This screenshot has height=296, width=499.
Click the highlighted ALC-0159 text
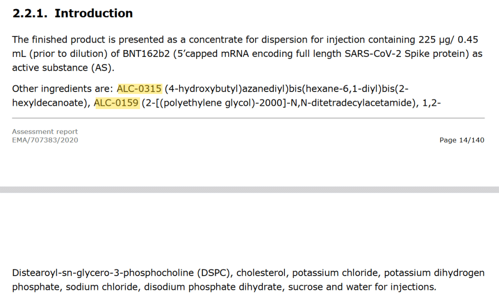click(x=117, y=103)
